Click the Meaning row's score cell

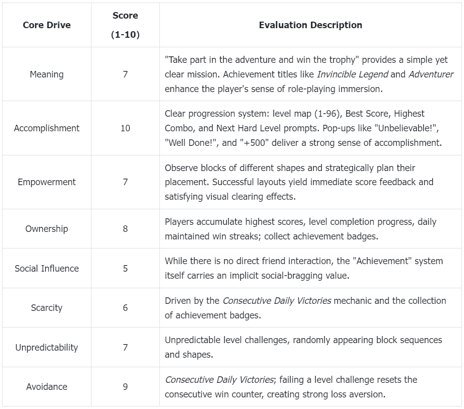(125, 74)
